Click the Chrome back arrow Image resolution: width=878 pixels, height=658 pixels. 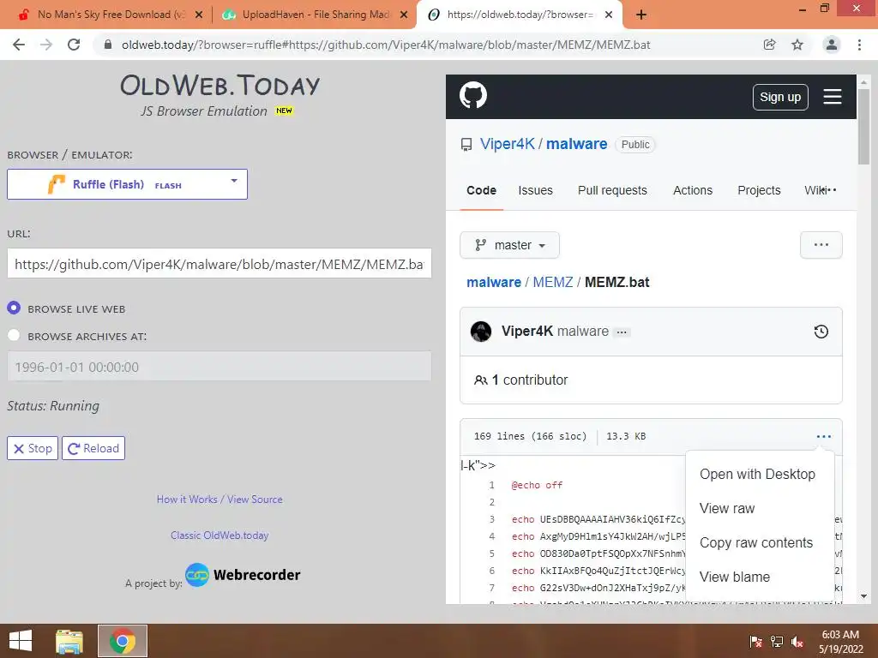19,45
